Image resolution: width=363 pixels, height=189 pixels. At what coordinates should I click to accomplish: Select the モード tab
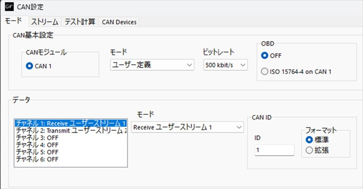click(x=13, y=21)
